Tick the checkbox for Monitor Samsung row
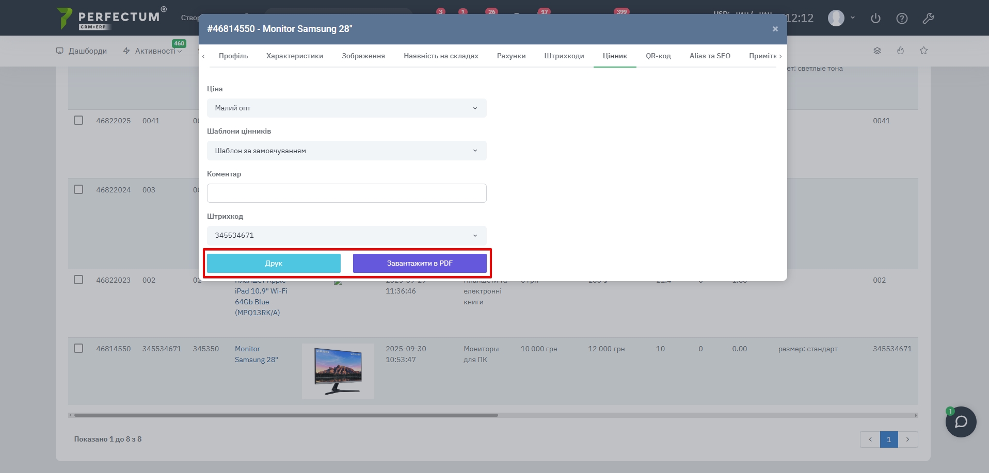The height and width of the screenshot is (473, 989). 78,348
